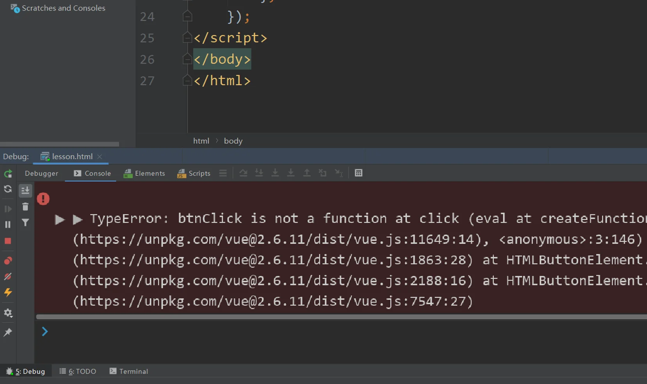
Task: Click the html breadcrumb
Action: [201, 141]
